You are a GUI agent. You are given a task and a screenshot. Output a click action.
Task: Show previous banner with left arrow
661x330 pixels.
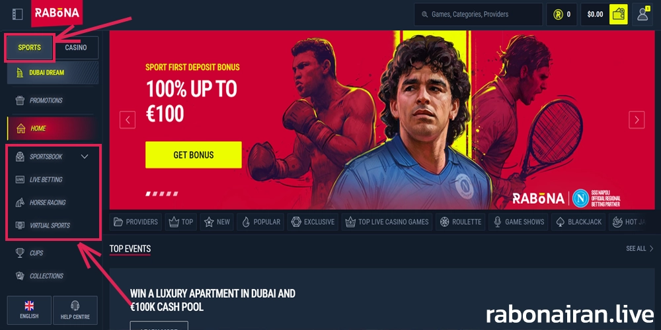tap(128, 119)
